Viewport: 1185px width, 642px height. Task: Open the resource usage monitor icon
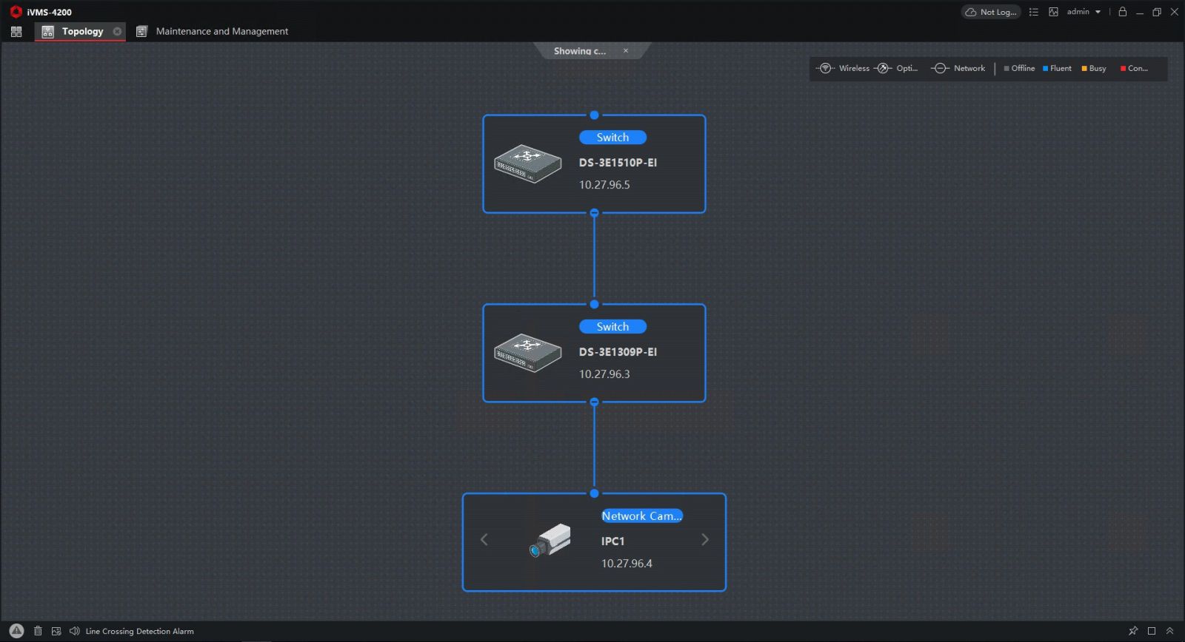(1053, 12)
